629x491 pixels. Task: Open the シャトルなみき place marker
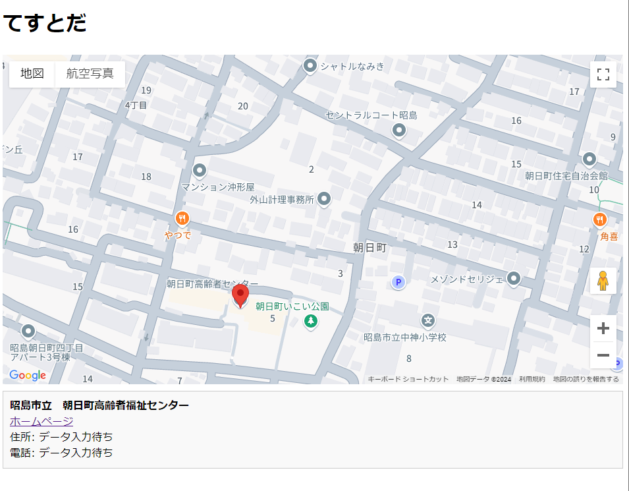click(310, 65)
